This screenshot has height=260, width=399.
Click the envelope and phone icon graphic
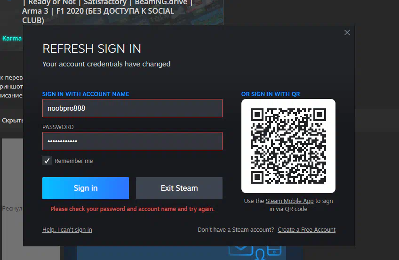tap(255, 252)
